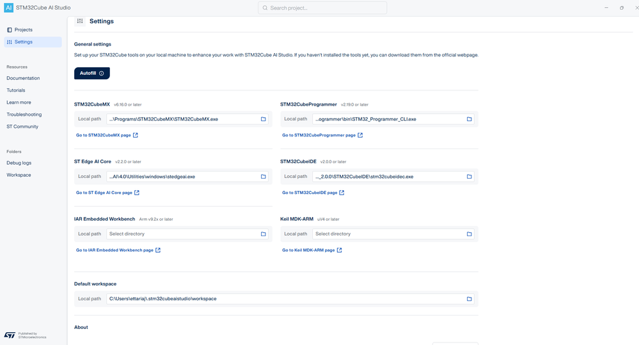The image size is (639, 345).
Task: Browse folder for Default workspace path
Action: [469, 299]
